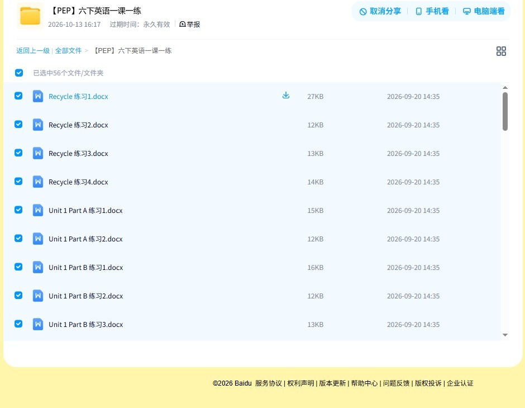Open file Recycle 练习1.docx

[78, 97]
